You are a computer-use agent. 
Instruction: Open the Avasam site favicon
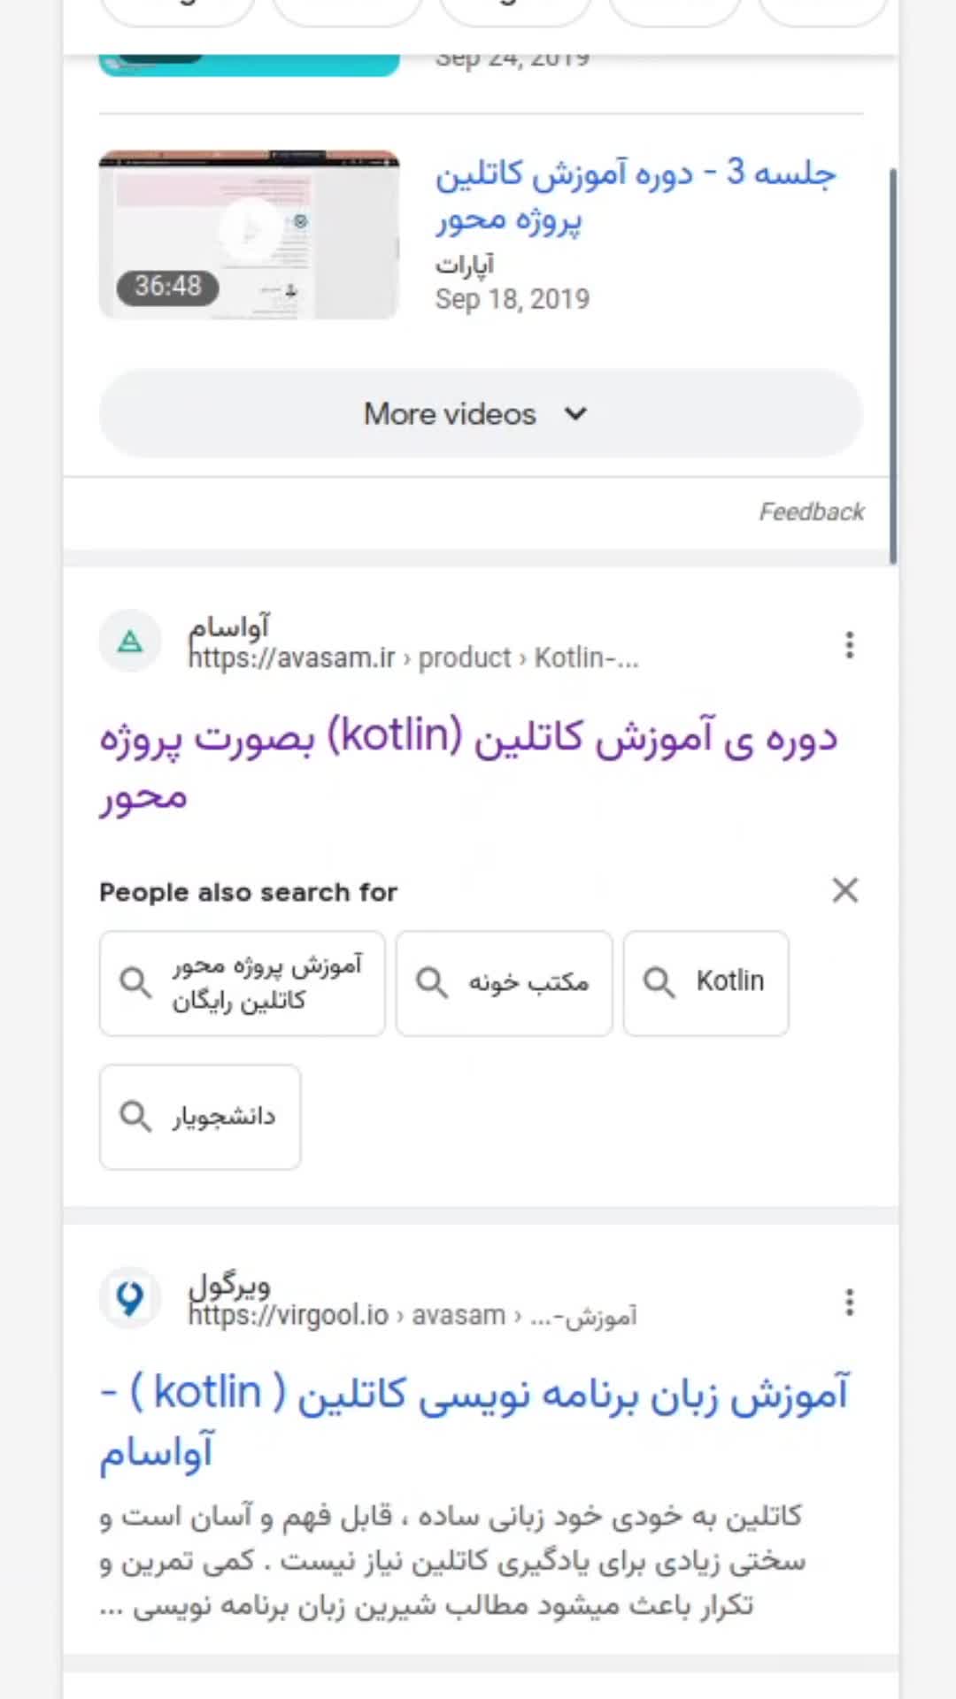point(130,642)
